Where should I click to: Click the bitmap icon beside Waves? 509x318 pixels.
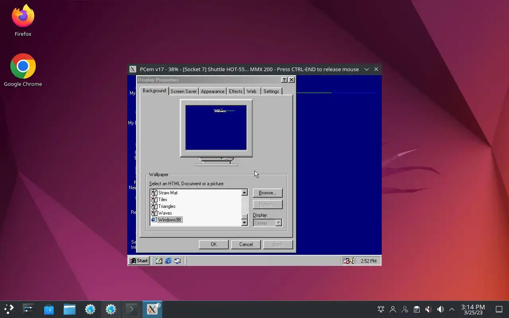(x=154, y=213)
